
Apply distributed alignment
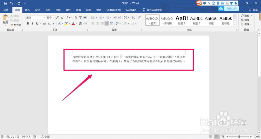click(x=111, y=24)
